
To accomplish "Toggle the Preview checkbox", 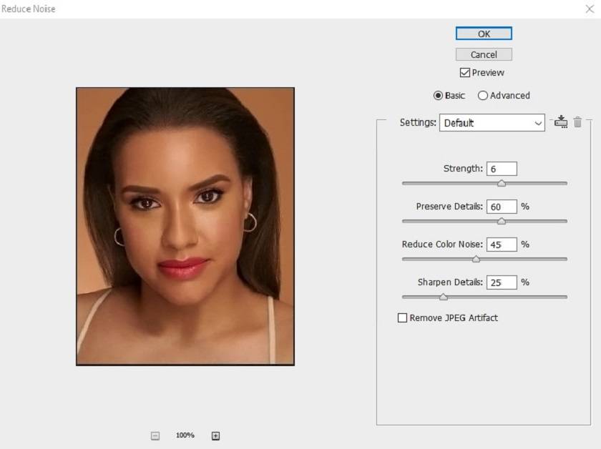I will pos(465,73).
